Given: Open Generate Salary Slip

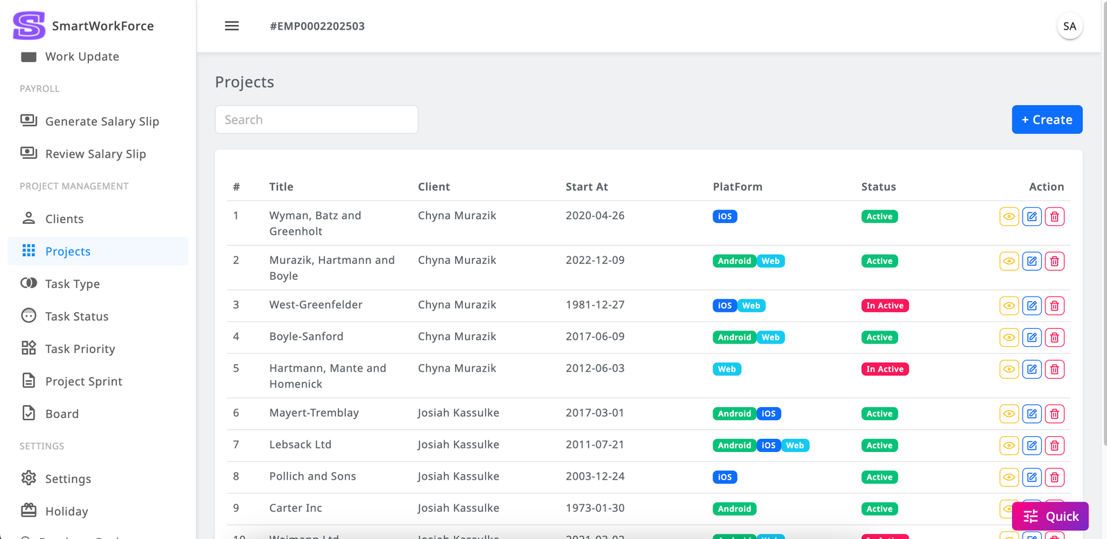Looking at the screenshot, I should pyautogui.click(x=102, y=122).
